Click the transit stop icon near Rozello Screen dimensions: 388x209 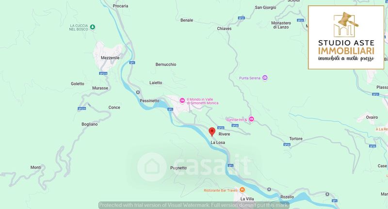pyautogui.click(x=269, y=190)
